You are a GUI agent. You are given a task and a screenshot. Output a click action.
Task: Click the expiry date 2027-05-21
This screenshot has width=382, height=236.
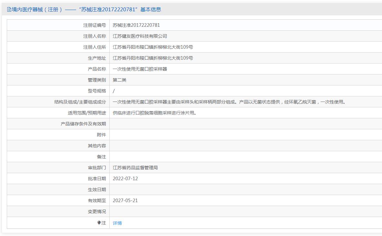125,201
